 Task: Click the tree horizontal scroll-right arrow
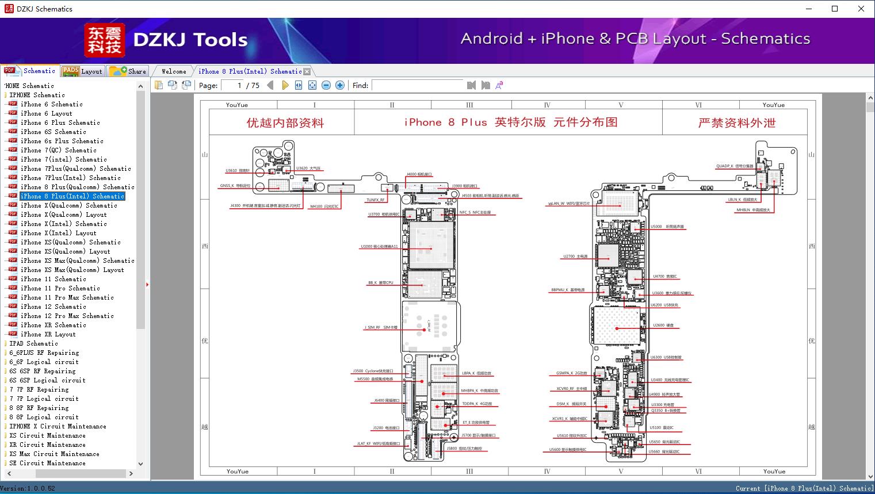[x=131, y=473]
